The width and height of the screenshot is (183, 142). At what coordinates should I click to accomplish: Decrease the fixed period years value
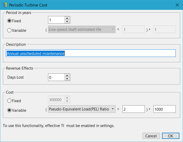67,21
